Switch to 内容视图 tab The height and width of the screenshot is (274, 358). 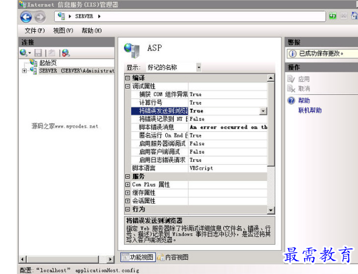(173, 257)
